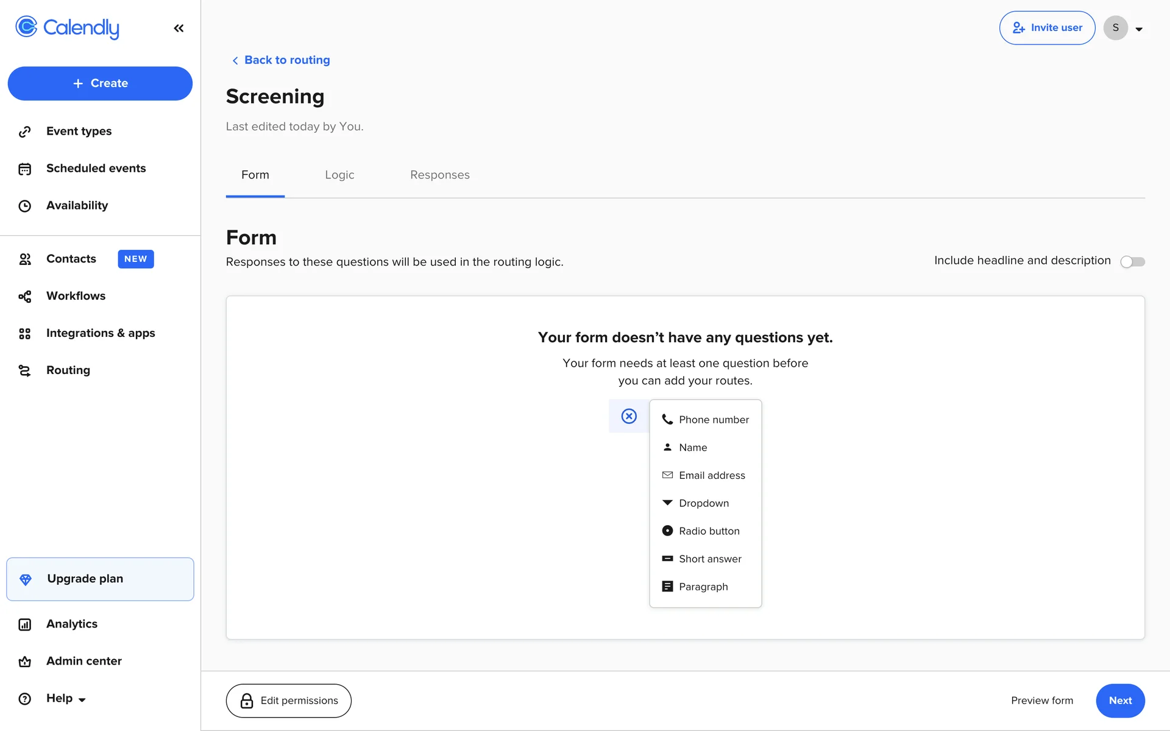Collapse the sidebar with double-chevron icon
Screen dimensions: 1170x731
tap(179, 28)
